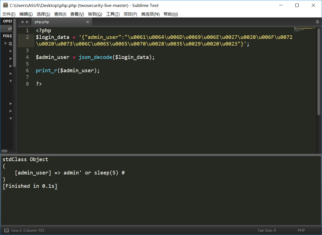
Task: Maximize the Sublime Text window
Action: (x=297, y=5)
